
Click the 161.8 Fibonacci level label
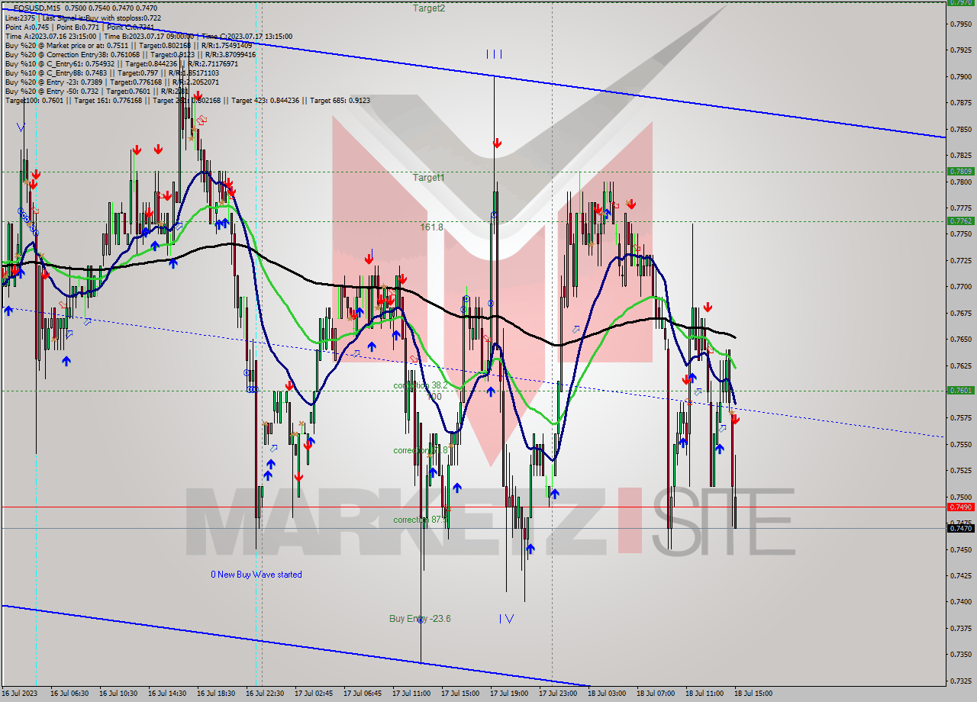[431, 227]
